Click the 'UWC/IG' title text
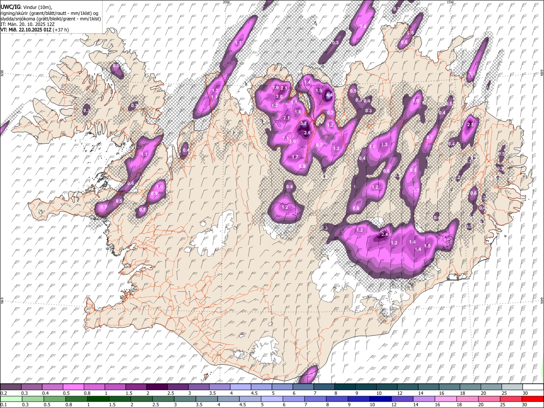Screen dimensions: 544x408 click(10, 7)
